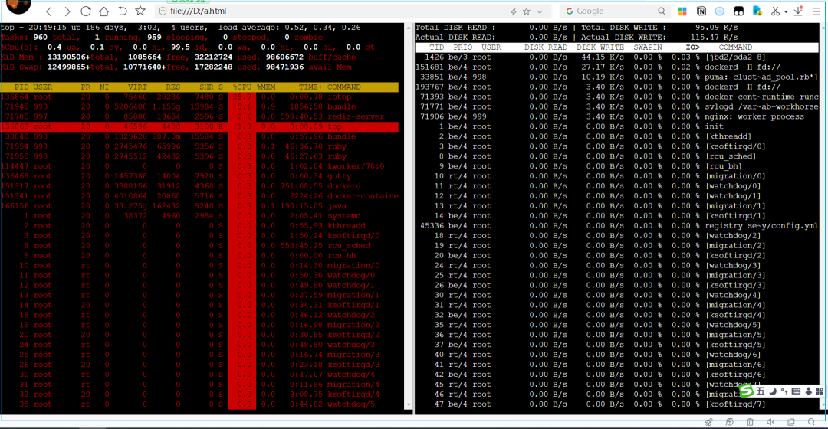The height and width of the screenshot is (429, 828).
Task: Click Total DISK WRITE value 95.09 K/s
Action: (x=716, y=28)
